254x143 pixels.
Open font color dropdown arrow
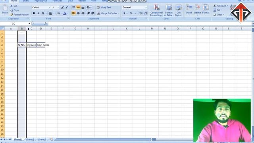tap(68, 13)
